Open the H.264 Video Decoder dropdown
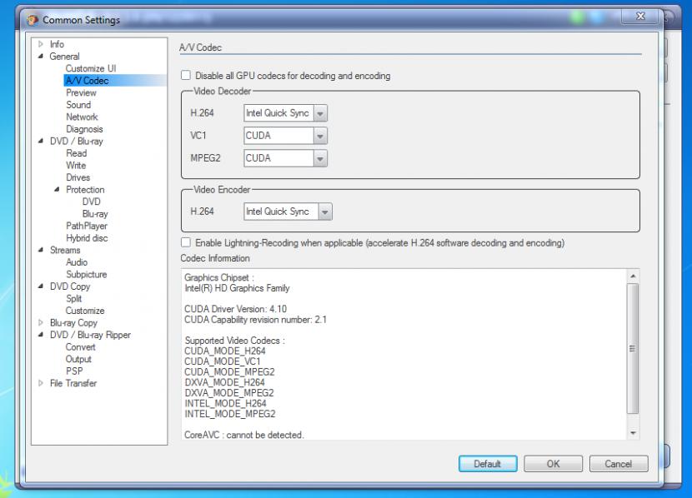 pos(320,113)
